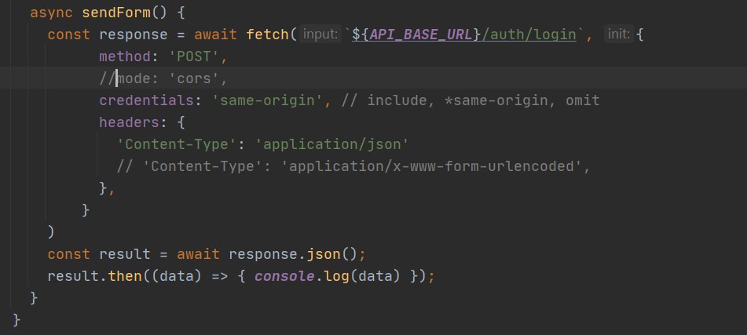Click the sendForm function name
The width and height of the screenshot is (747, 335).
(x=116, y=13)
